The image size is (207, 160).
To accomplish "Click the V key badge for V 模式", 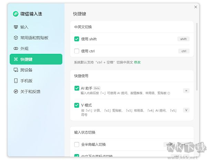I will 186,110.
